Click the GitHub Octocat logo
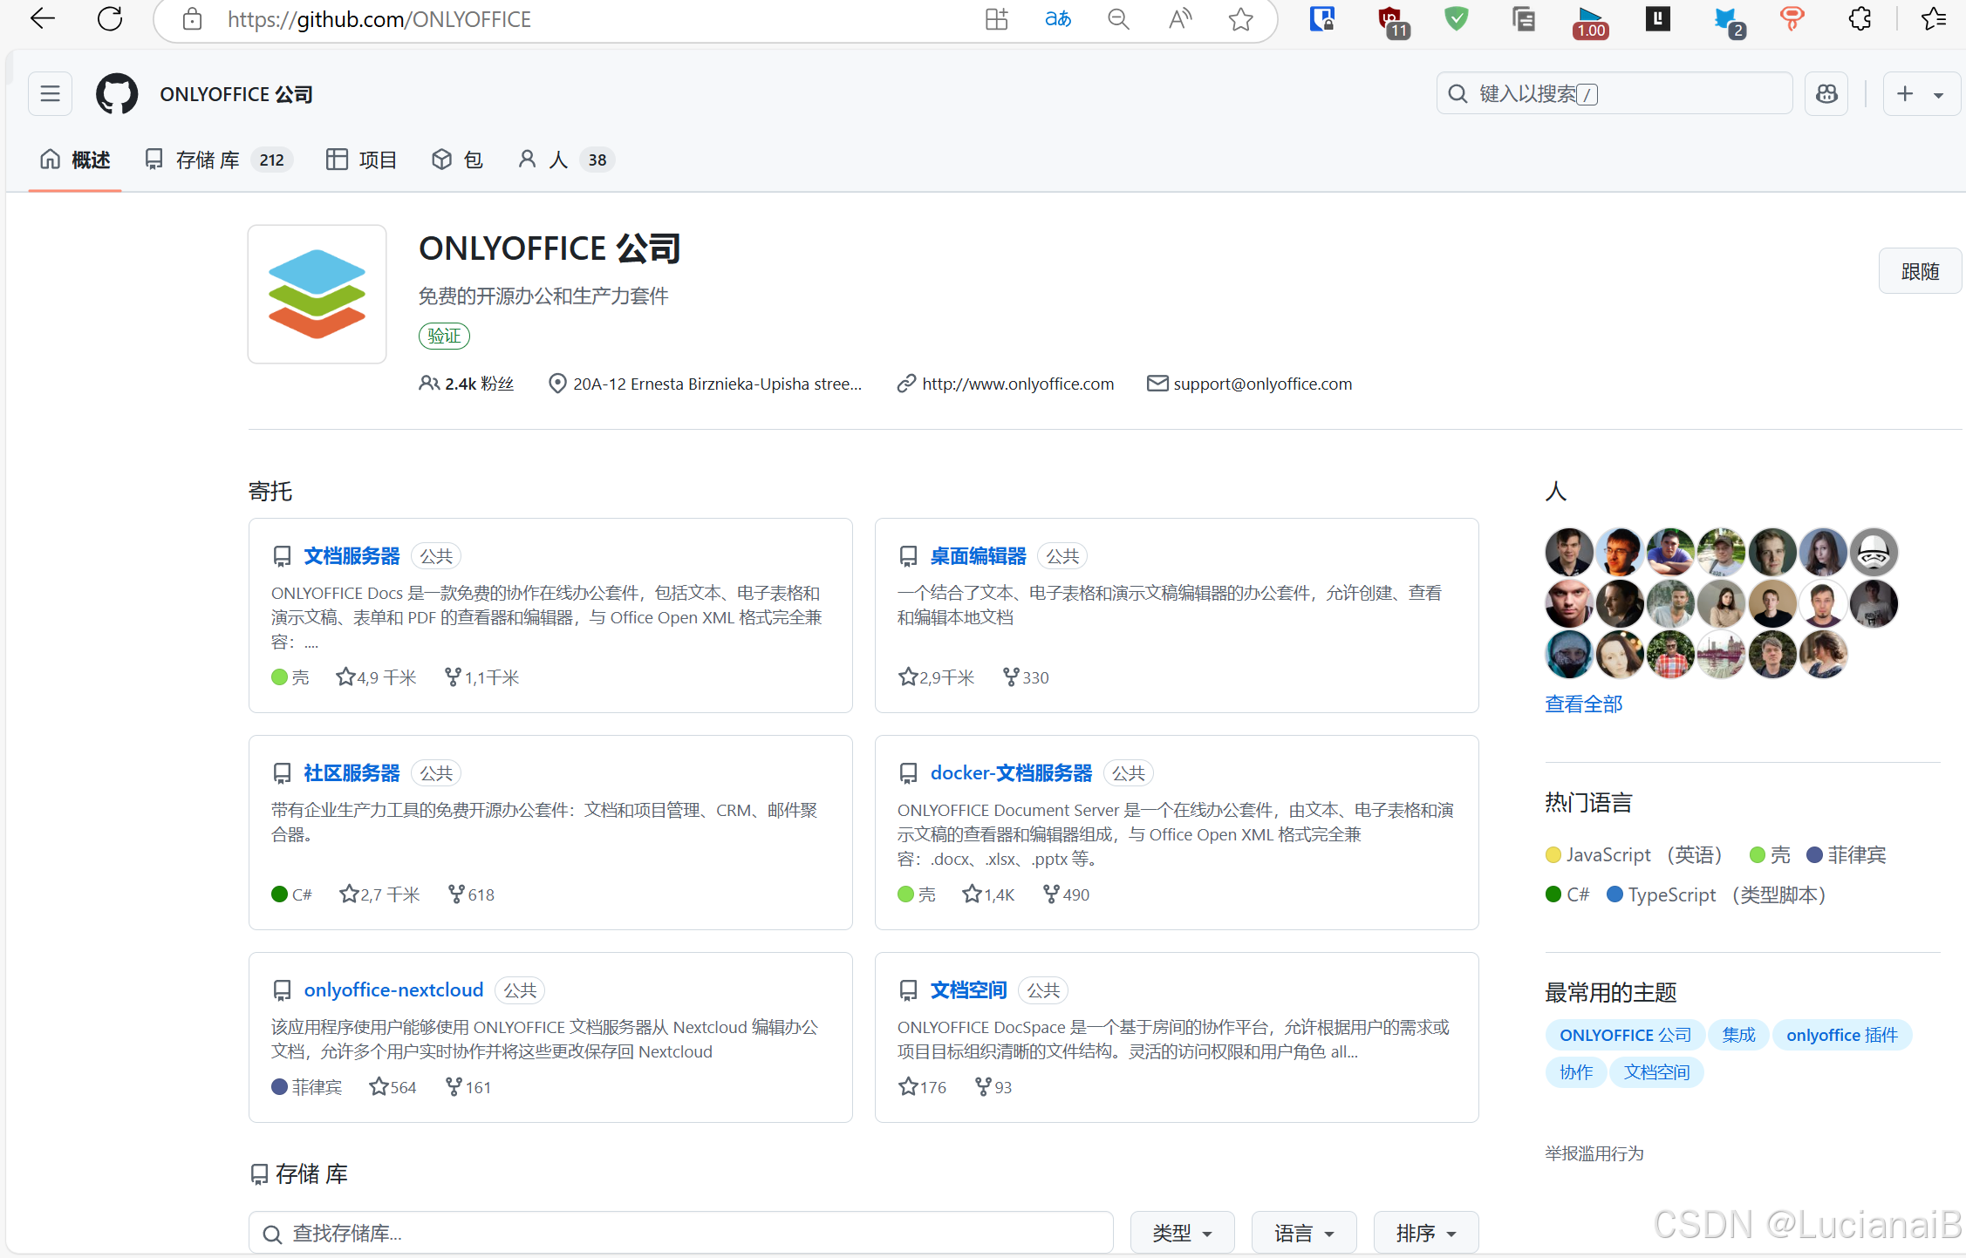Viewport: 1966px width, 1258px height. point(117,94)
